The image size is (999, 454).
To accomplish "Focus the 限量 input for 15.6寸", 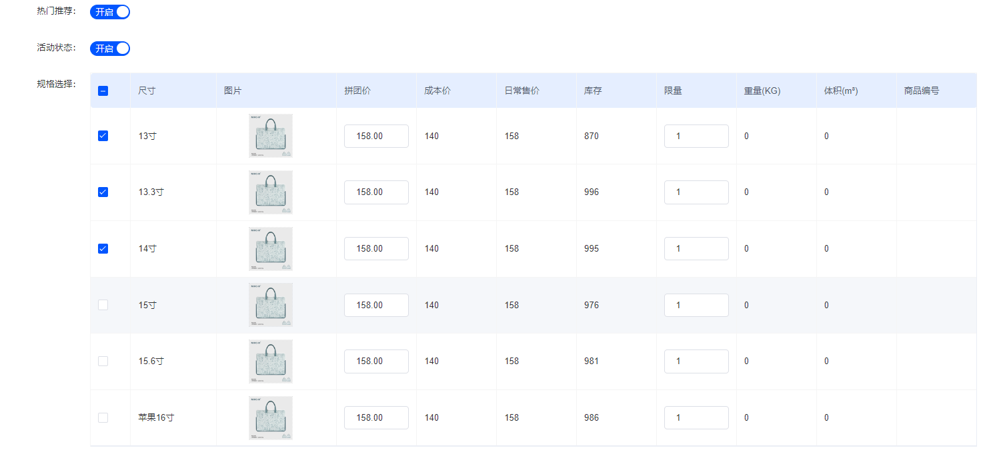I will tap(696, 361).
